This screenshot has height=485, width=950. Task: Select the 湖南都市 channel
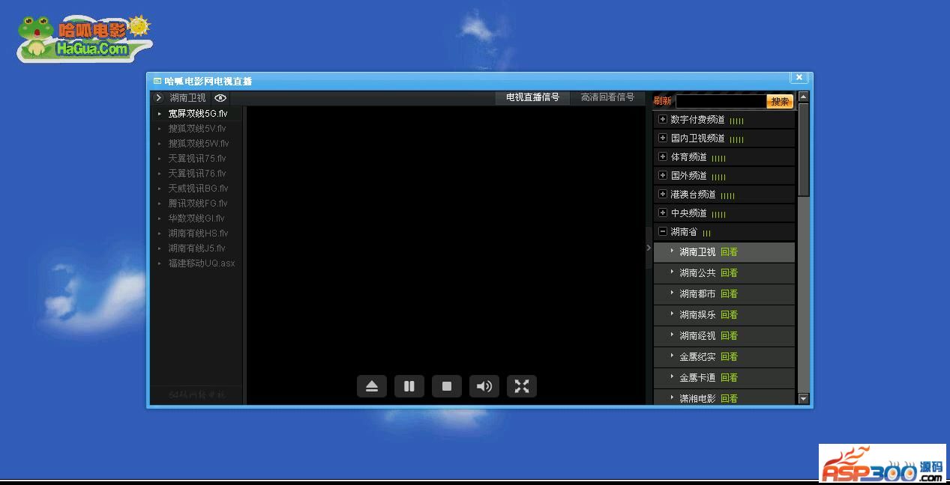point(697,294)
